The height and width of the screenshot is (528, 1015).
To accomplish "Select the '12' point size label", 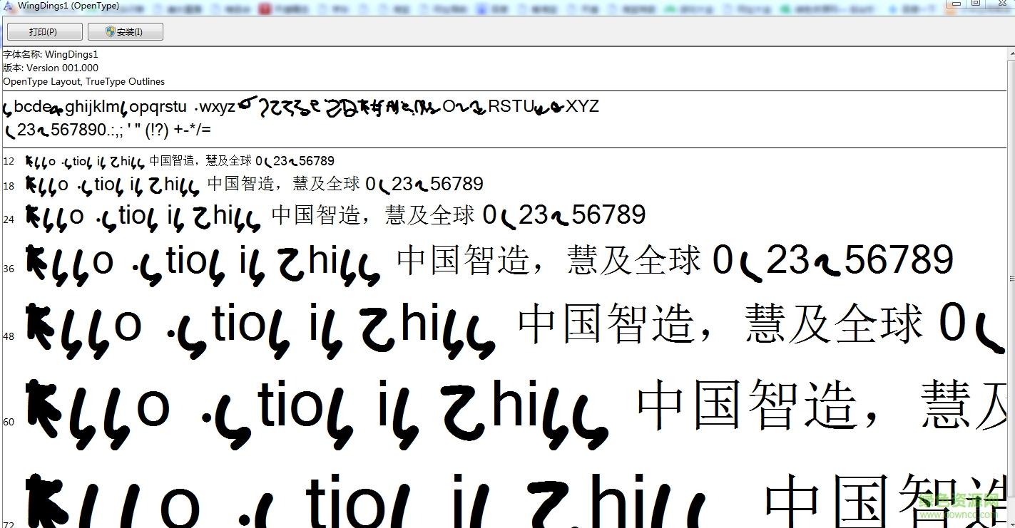I will click(x=9, y=161).
